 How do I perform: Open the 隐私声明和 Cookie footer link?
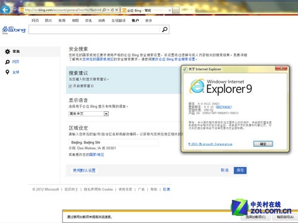tap(98, 189)
